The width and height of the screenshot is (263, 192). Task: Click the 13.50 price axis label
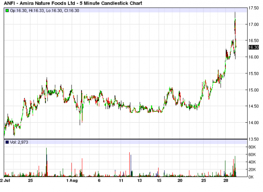253,139
